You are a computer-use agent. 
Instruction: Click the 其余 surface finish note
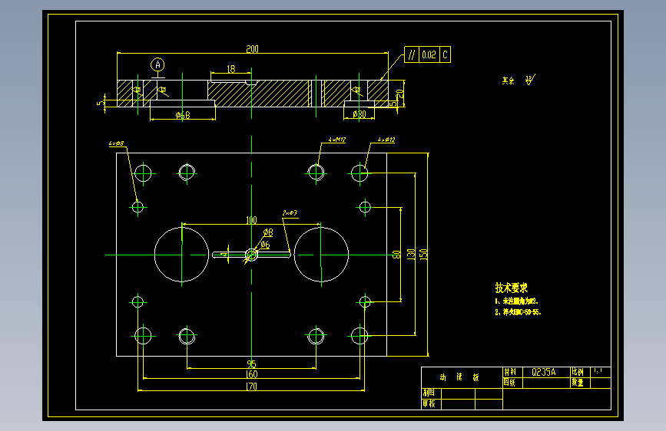tap(508, 81)
